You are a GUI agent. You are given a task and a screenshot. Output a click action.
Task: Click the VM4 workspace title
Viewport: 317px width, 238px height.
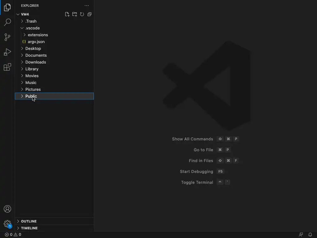[x=25, y=14]
